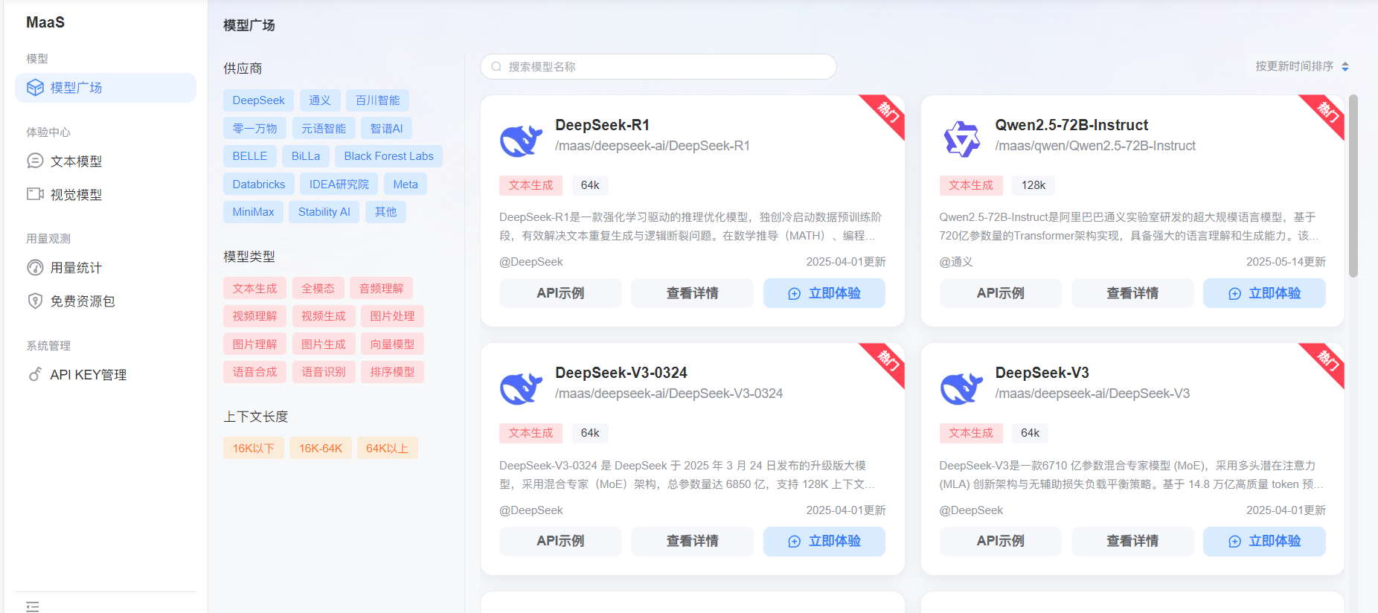1378x613 pixels.
Task: Filter by 智谱AI provider
Action: (x=387, y=129)
